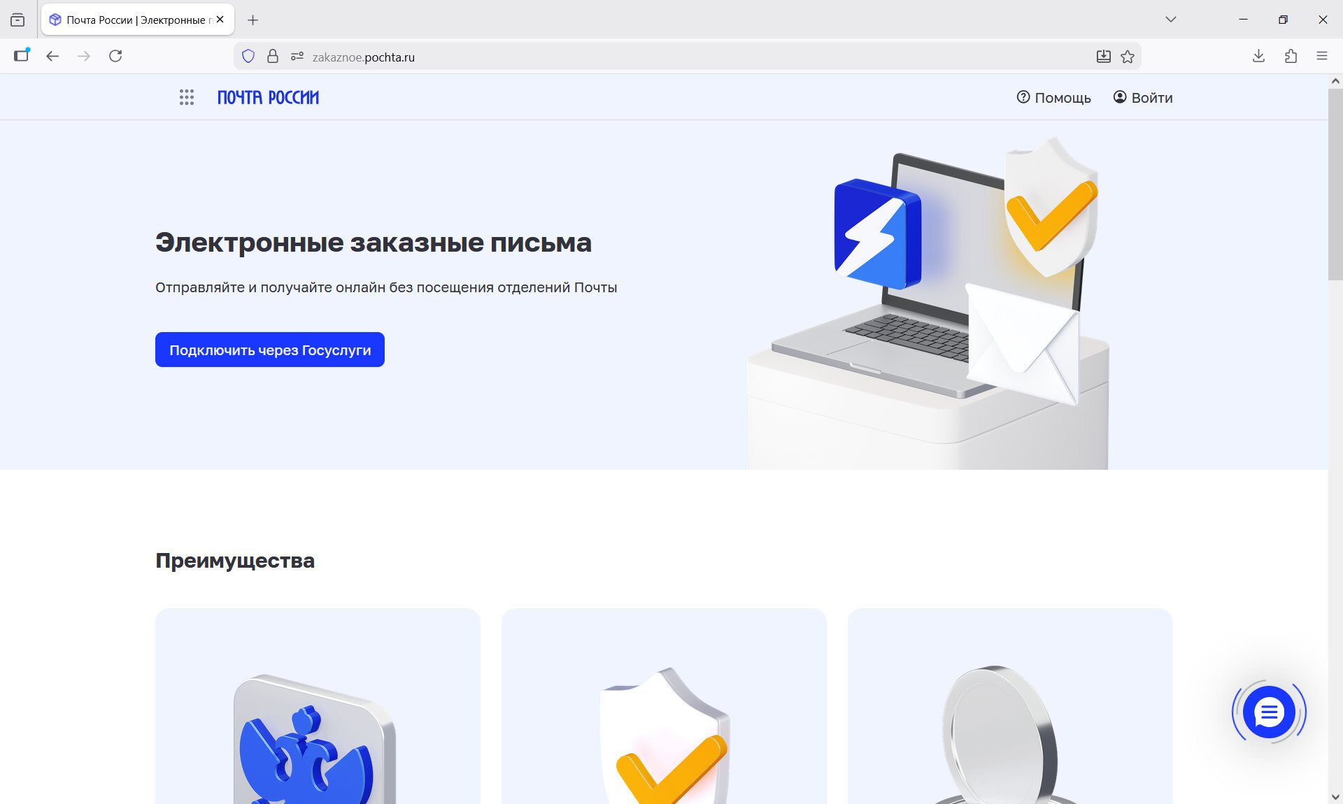Expand the list all tabs chevron
The height and width of the screenshot is (804, 1343).
[x=1170, y=20]
